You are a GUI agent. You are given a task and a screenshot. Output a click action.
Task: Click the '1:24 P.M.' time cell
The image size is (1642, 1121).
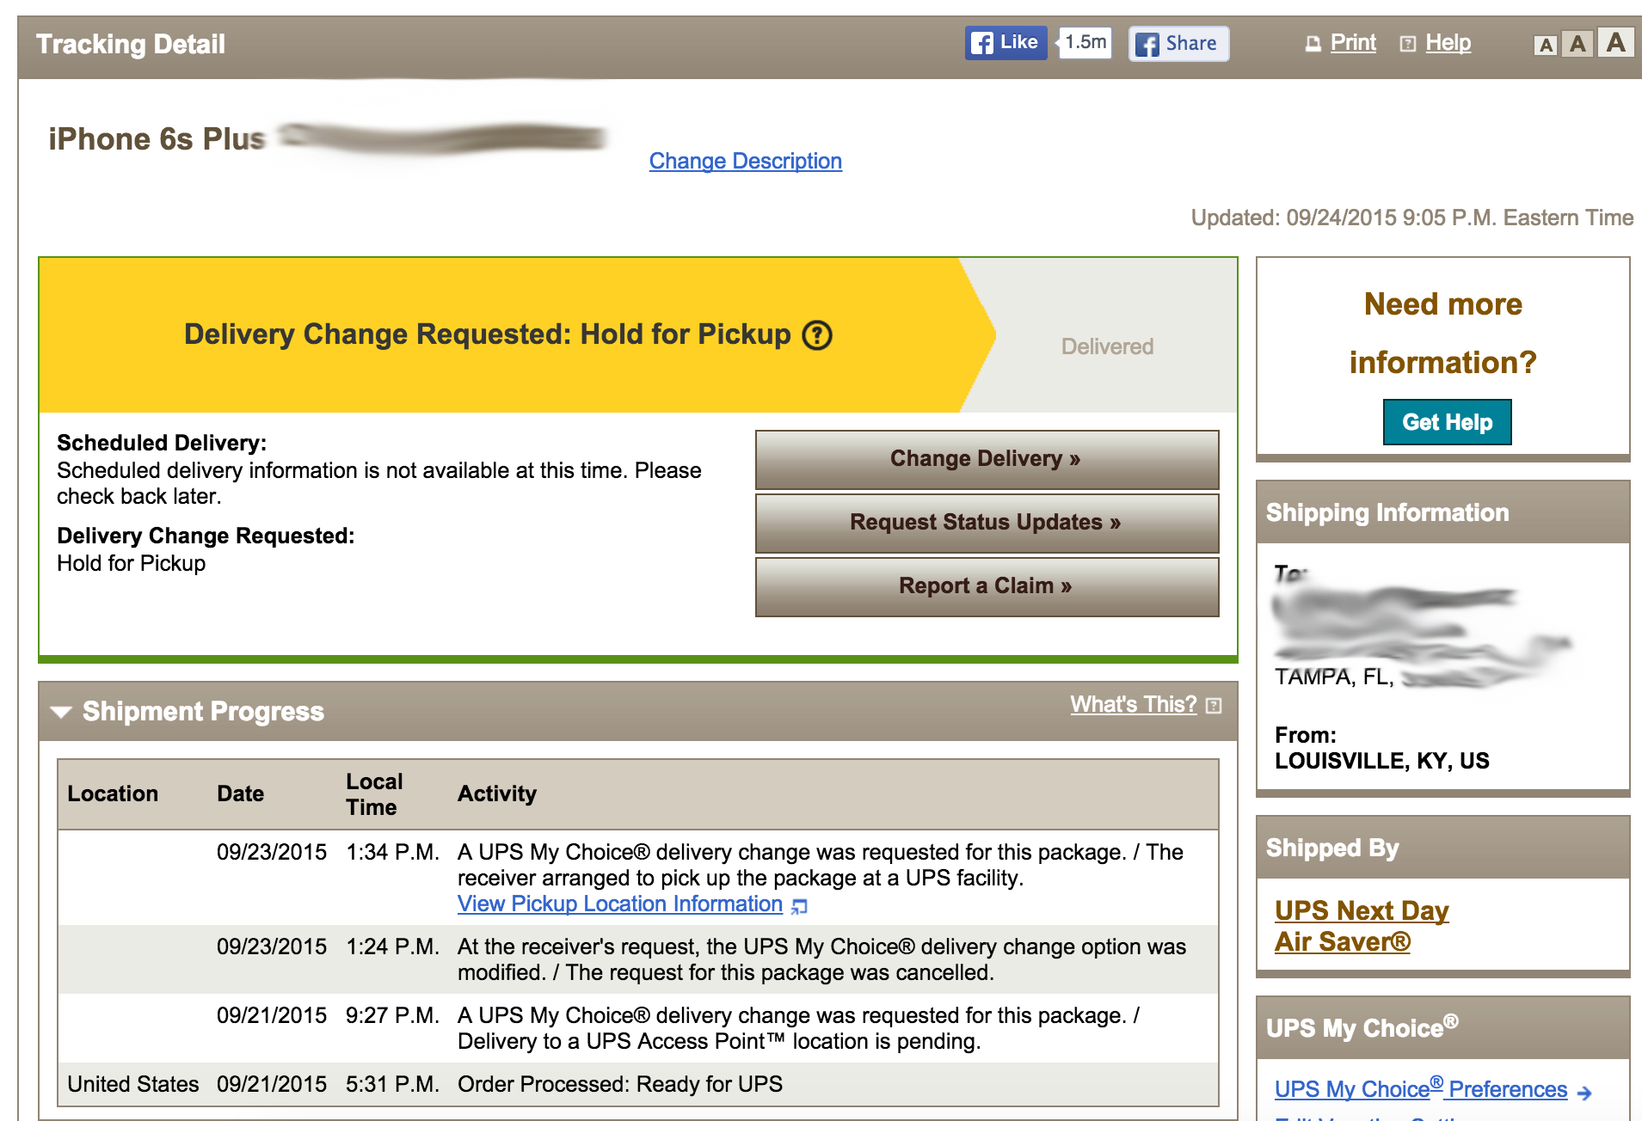pos(392,946)
